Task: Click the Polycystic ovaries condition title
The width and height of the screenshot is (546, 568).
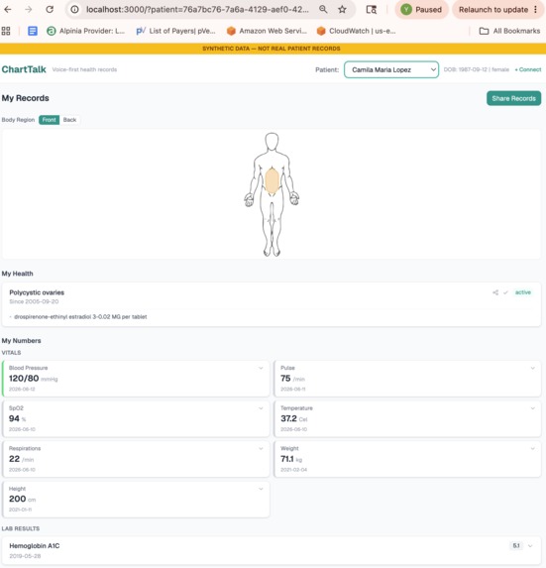Action: (37, 292)
